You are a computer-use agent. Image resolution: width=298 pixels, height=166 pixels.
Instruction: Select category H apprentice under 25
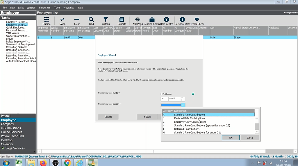[208, 126]
